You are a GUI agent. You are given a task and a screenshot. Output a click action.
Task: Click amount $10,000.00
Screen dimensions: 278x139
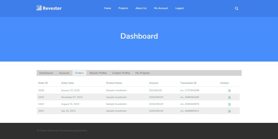pyautogui.click(x=156, y=90)
